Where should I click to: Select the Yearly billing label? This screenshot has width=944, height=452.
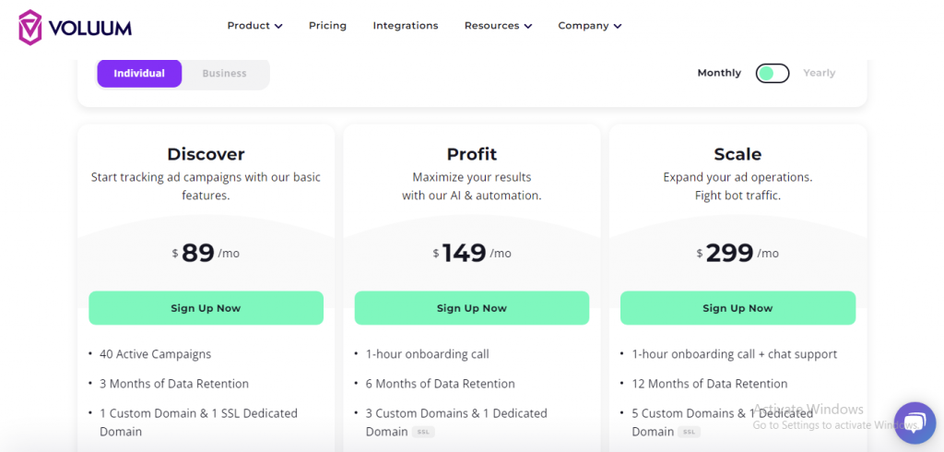click(x=819, y=73)
